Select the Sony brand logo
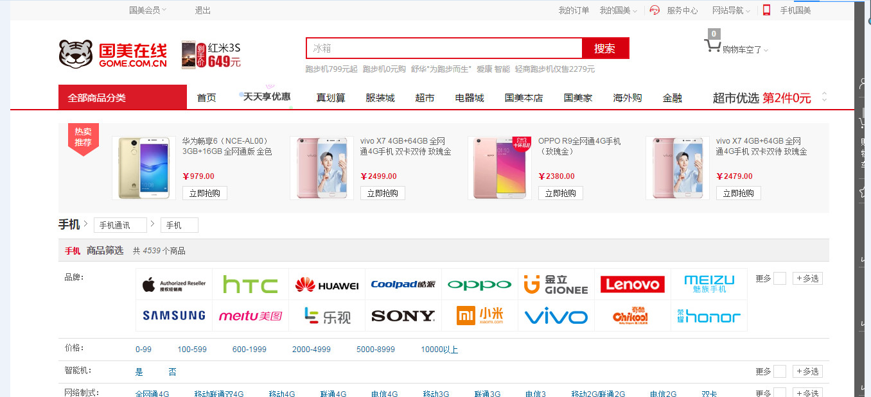This screenshot has height=397, width=871. coord(403,316)
